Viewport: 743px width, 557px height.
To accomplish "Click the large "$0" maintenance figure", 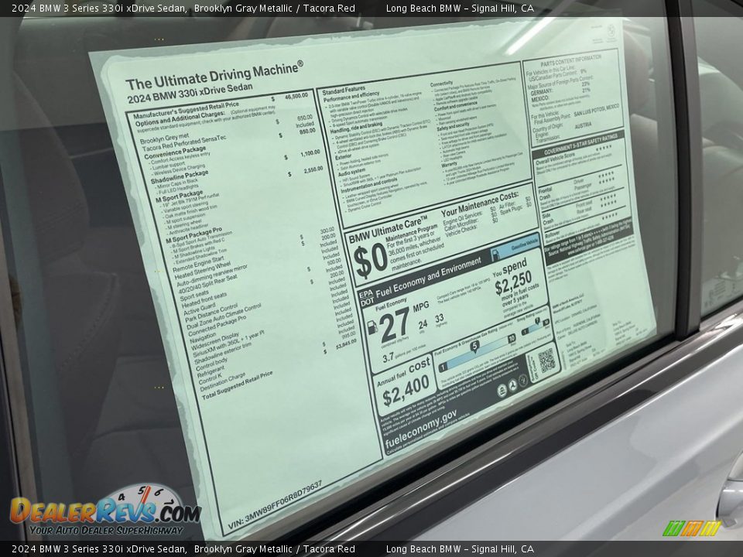I will click(371, 262).
